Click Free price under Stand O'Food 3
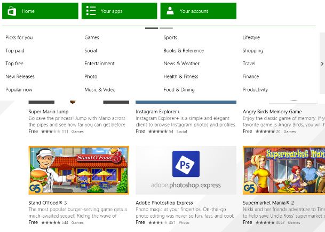 click(33, 222)
